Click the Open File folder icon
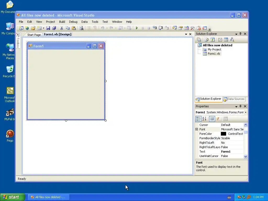Viewport: 268px width, 201px height. [33, 28]
